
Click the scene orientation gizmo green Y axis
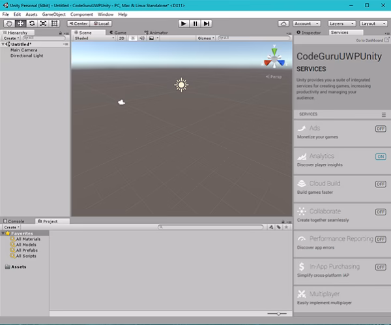pos(274,51)
